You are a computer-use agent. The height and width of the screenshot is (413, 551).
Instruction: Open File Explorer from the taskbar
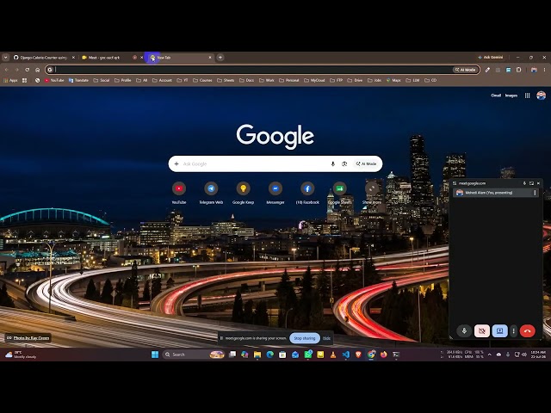(257, 354)
